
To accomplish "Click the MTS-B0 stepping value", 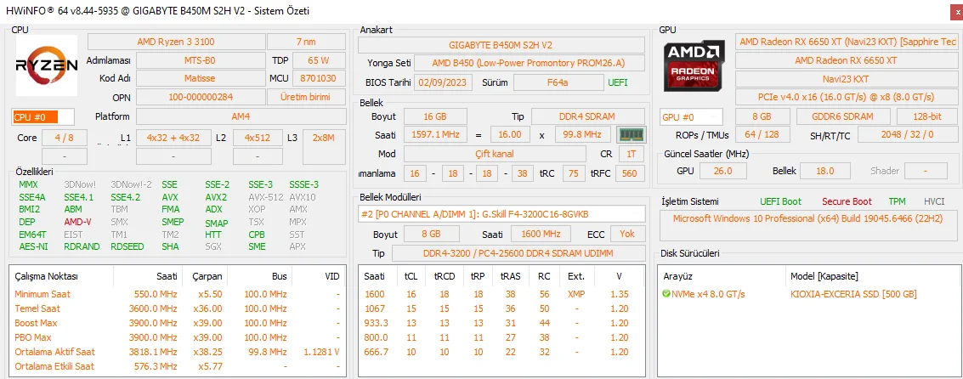I will coord(200,61).
